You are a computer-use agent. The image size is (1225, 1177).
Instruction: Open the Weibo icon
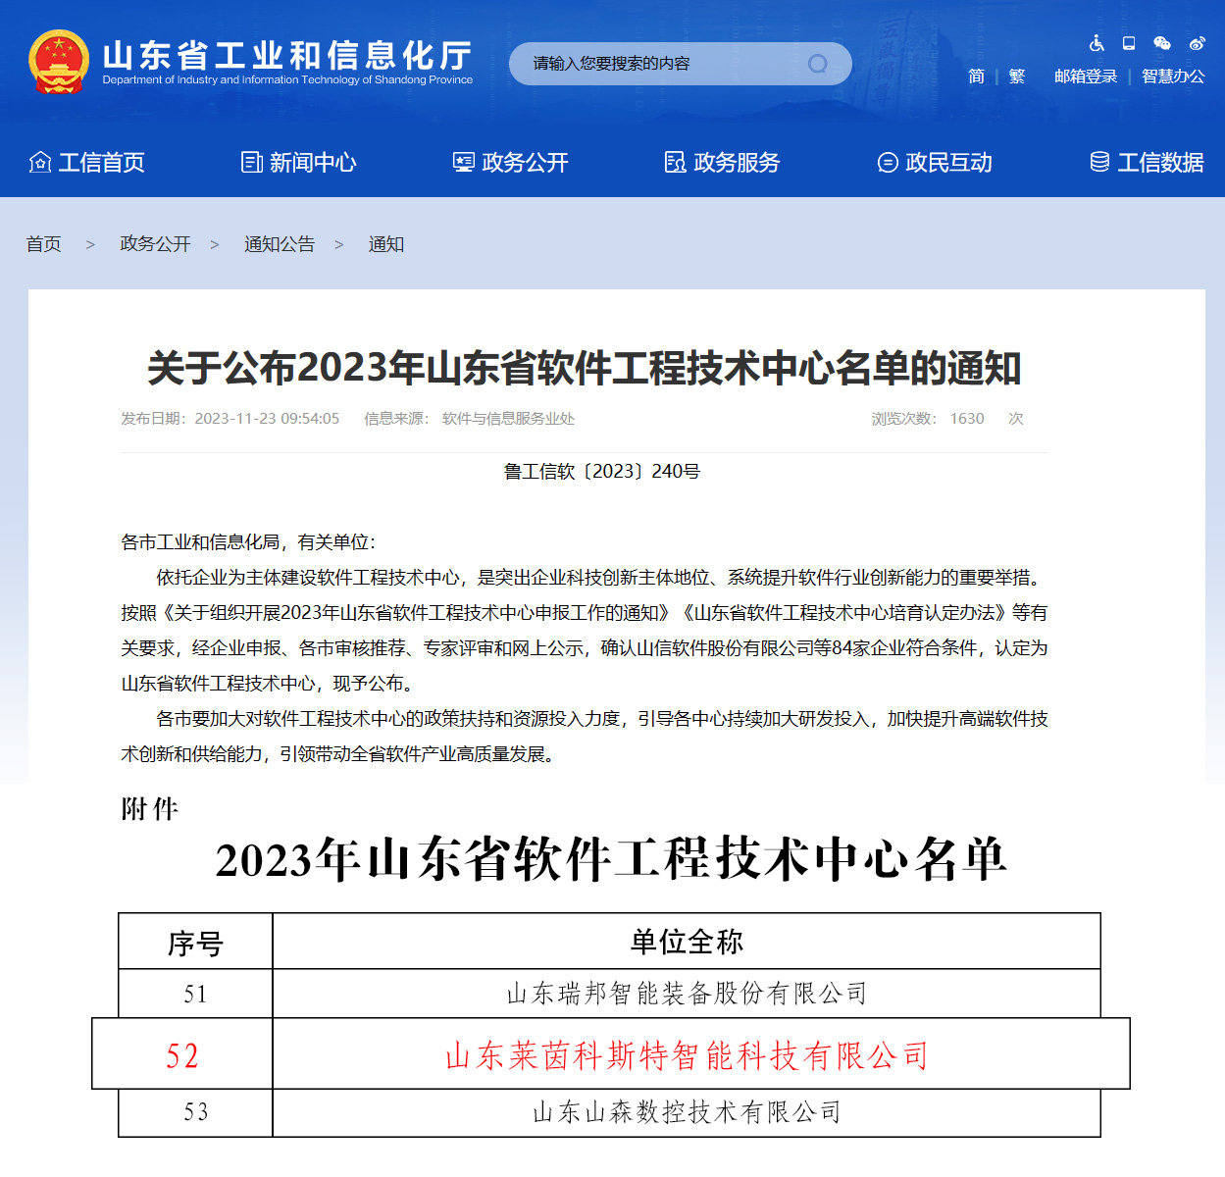click(x=1197, y=43)
